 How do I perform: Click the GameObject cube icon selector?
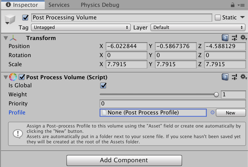[10, 19]
